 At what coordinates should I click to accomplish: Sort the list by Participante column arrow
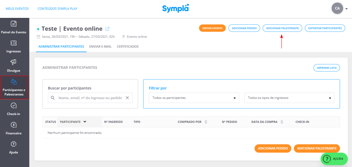coord(85,122)
